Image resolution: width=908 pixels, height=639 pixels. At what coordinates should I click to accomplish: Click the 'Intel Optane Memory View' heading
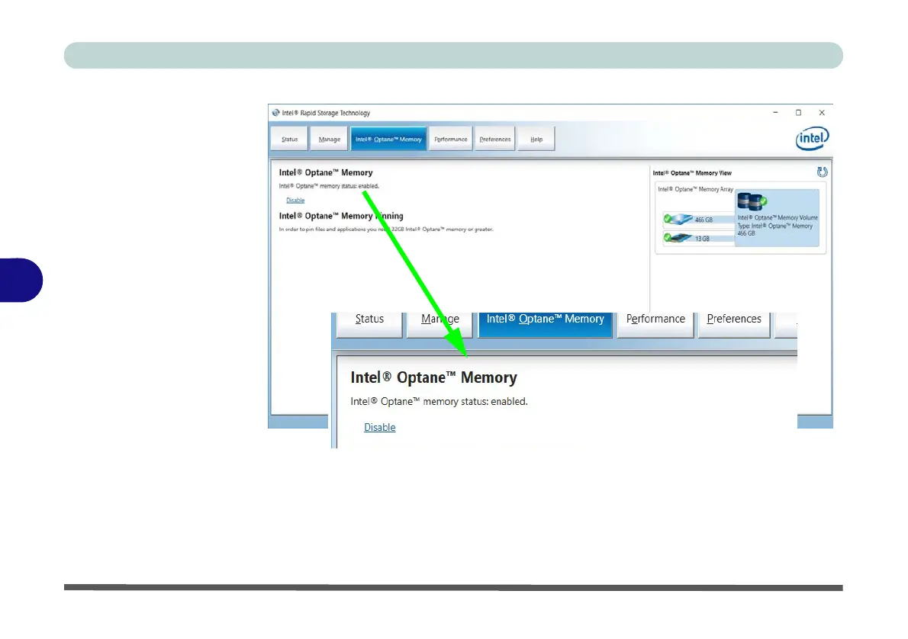[692, 173]
